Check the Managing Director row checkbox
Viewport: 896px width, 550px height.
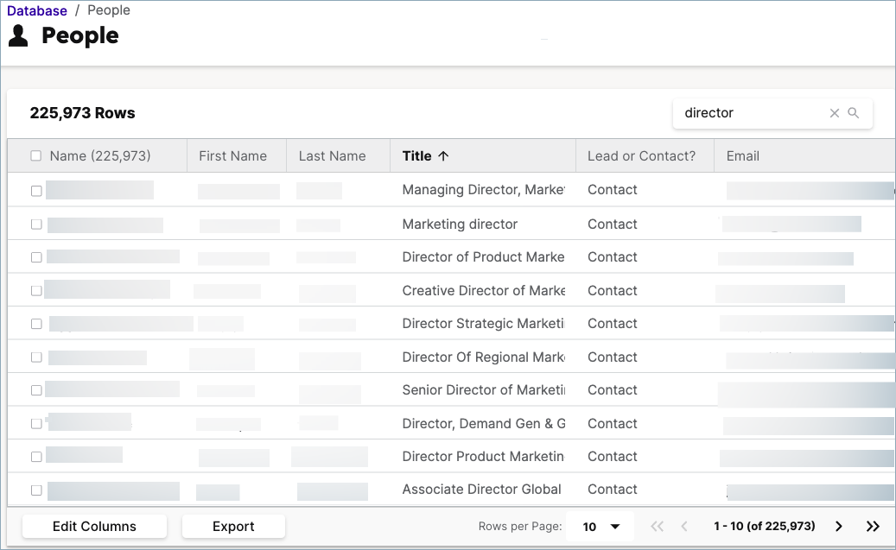coord(36,191)
